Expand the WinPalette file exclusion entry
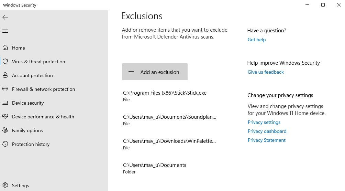 [x=169, y=144]
